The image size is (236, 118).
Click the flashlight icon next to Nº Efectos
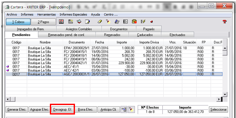[x=131, y=109]
